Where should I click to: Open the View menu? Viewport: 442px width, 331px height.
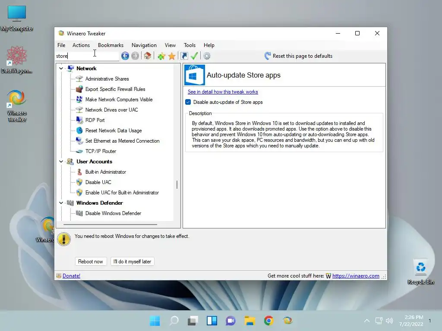170,45
